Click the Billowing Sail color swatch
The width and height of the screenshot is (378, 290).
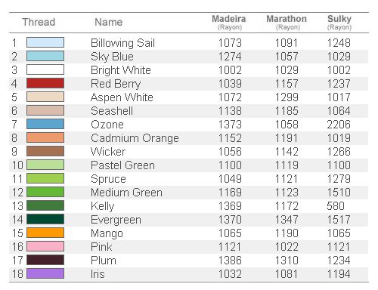[45, 42]
